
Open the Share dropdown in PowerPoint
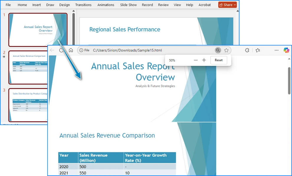(x=227, y=5)
